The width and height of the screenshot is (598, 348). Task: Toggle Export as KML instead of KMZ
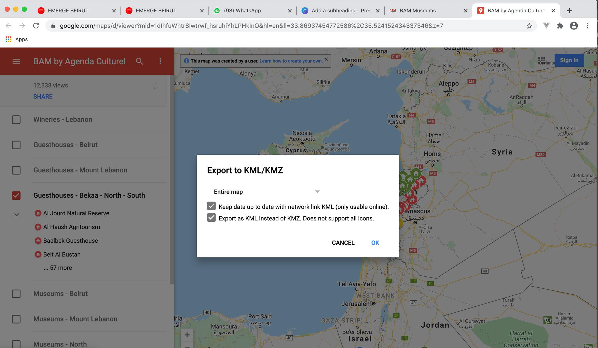click(x=211, y=218)
